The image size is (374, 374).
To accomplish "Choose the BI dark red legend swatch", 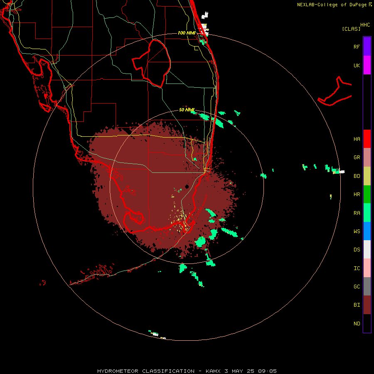I will click(x=367, y=305).
